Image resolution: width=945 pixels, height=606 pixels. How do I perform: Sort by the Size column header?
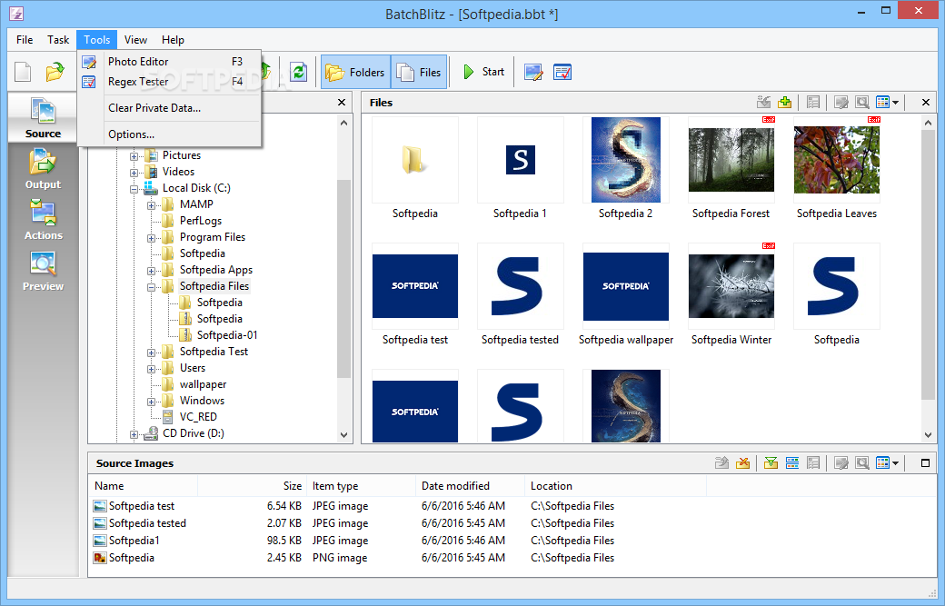pyautogui.click(x=253, y=485)
